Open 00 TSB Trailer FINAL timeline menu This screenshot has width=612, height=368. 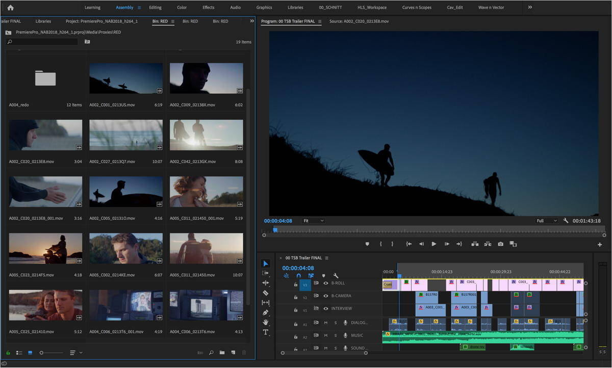coord(327,258)
